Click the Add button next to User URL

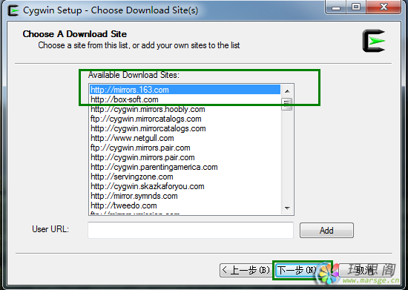(x=326, y=230)
